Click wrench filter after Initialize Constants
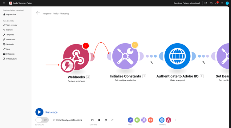This screenshot has width=231, height=128. coord(151,62)
